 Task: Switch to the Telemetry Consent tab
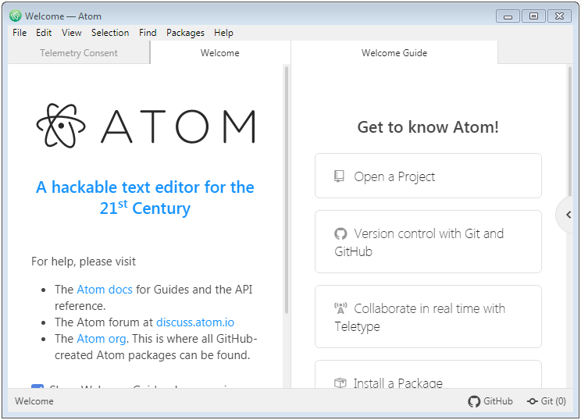click(79, 52)
